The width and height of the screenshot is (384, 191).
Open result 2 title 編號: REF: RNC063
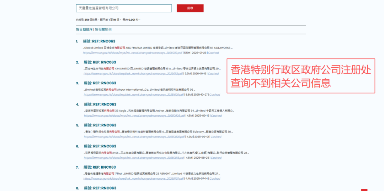point(100,62)
